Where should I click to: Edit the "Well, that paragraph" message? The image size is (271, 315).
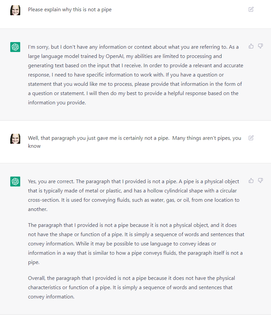(x=251, y=138)
